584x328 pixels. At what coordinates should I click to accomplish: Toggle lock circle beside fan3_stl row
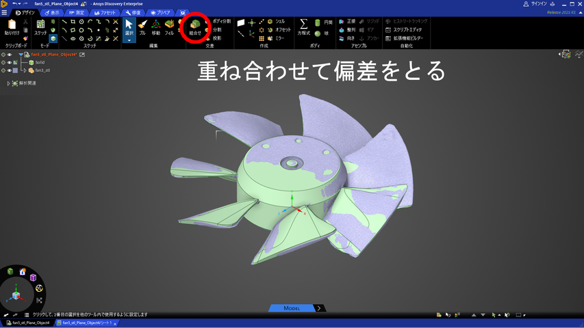(3, 70)
